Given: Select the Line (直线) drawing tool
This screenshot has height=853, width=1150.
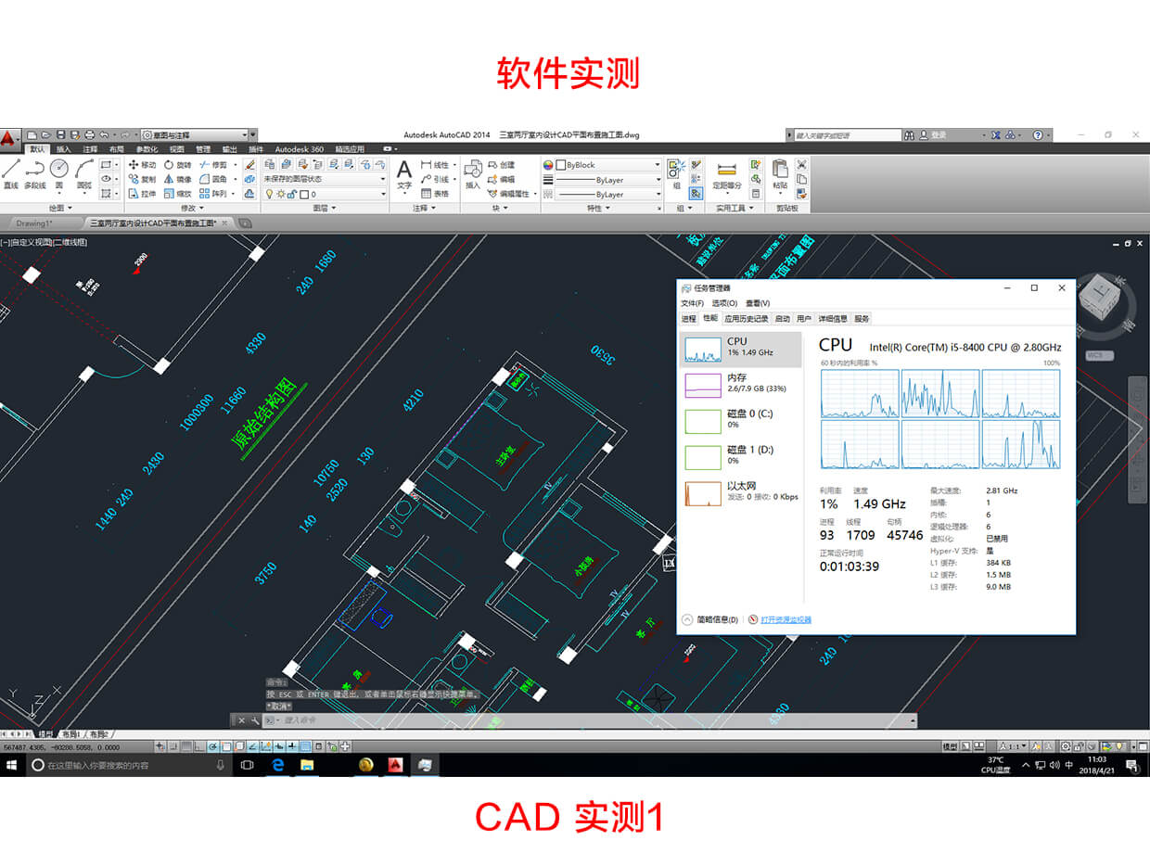Looking at the screenshot, I should (11, 174).
